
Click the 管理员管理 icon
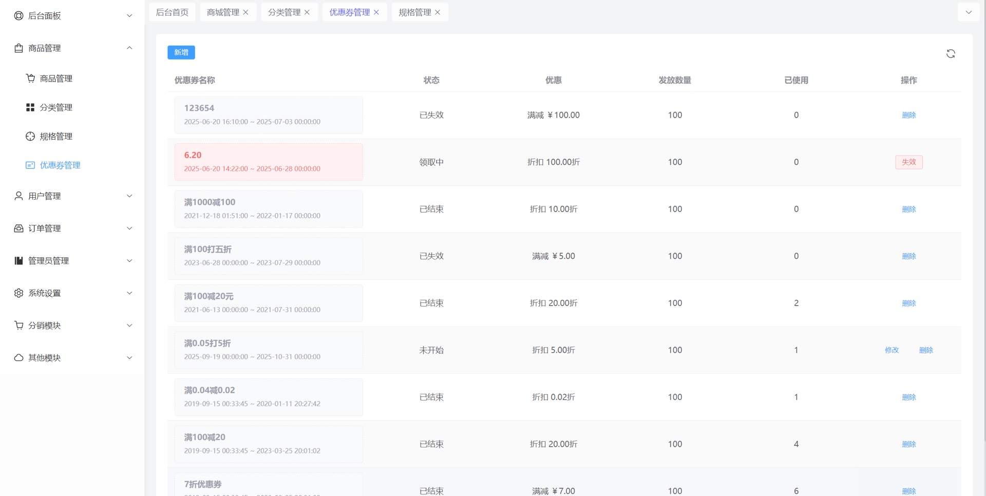[18, 261]
